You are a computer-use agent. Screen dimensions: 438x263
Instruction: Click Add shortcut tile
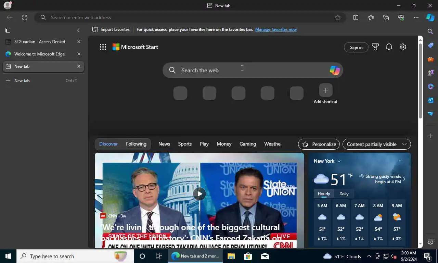pos(325,93)
